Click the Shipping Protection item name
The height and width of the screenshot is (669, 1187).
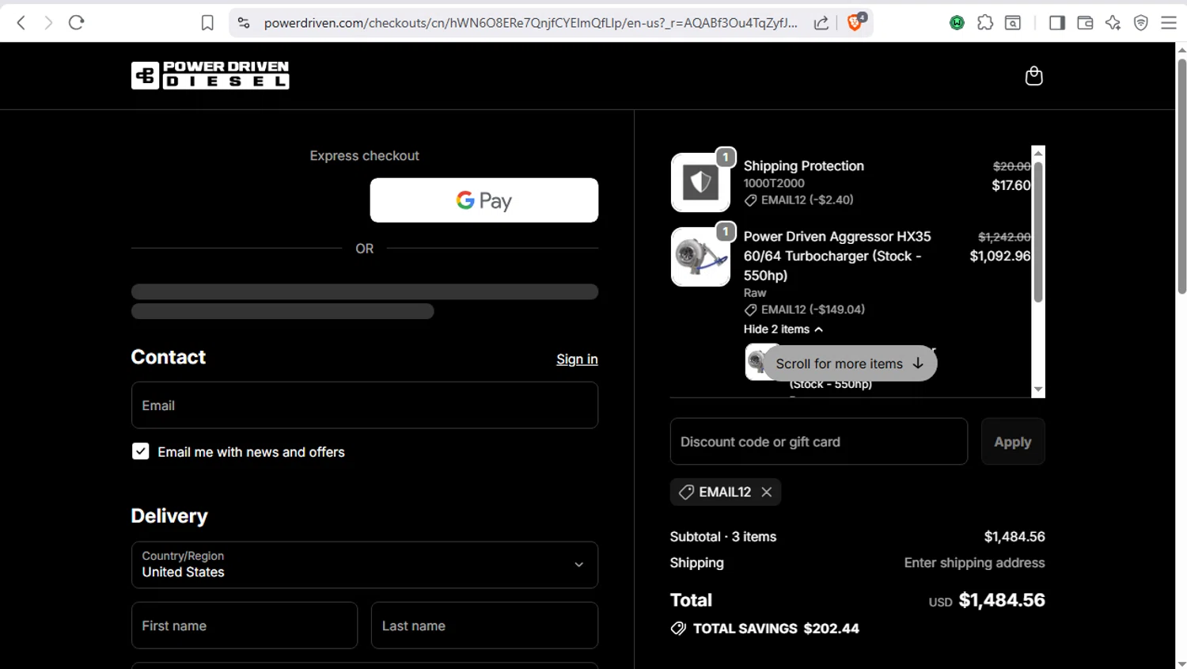[x=803, y=166]
